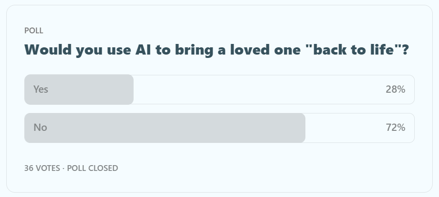Click the question mark ending the heading

point(405,50)
